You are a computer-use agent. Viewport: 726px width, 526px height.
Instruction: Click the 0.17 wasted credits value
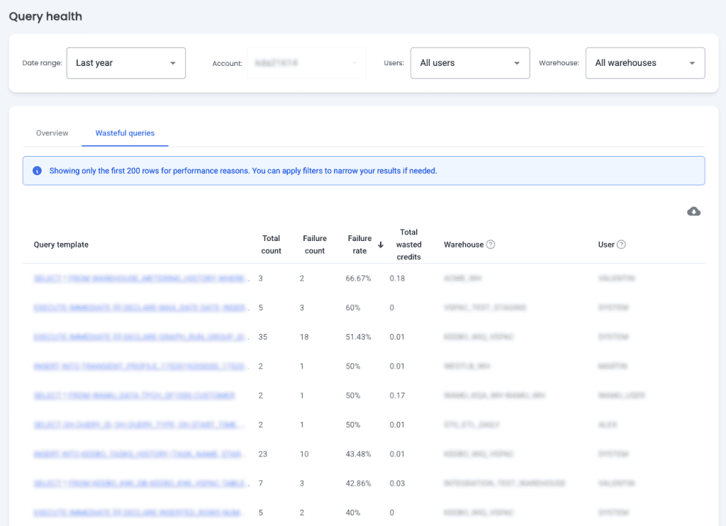point(397,396)
